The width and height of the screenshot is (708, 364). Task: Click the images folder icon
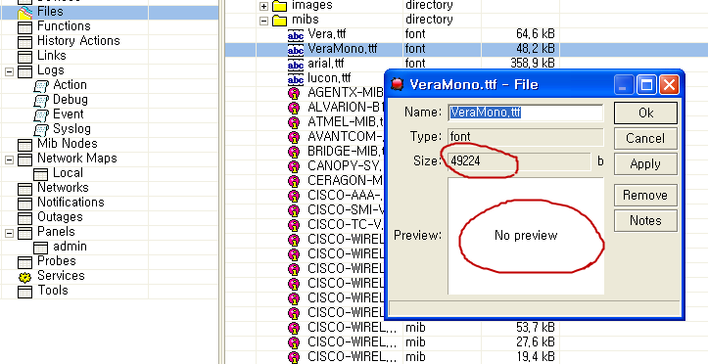pyautogui.click(x=280, y=6)
